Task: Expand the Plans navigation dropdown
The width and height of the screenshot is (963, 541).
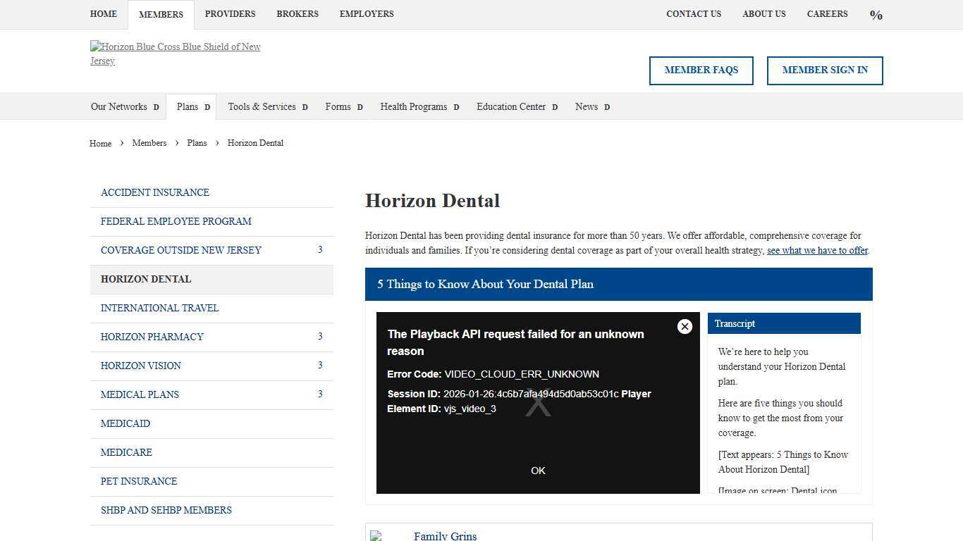Action: [207, 107]
